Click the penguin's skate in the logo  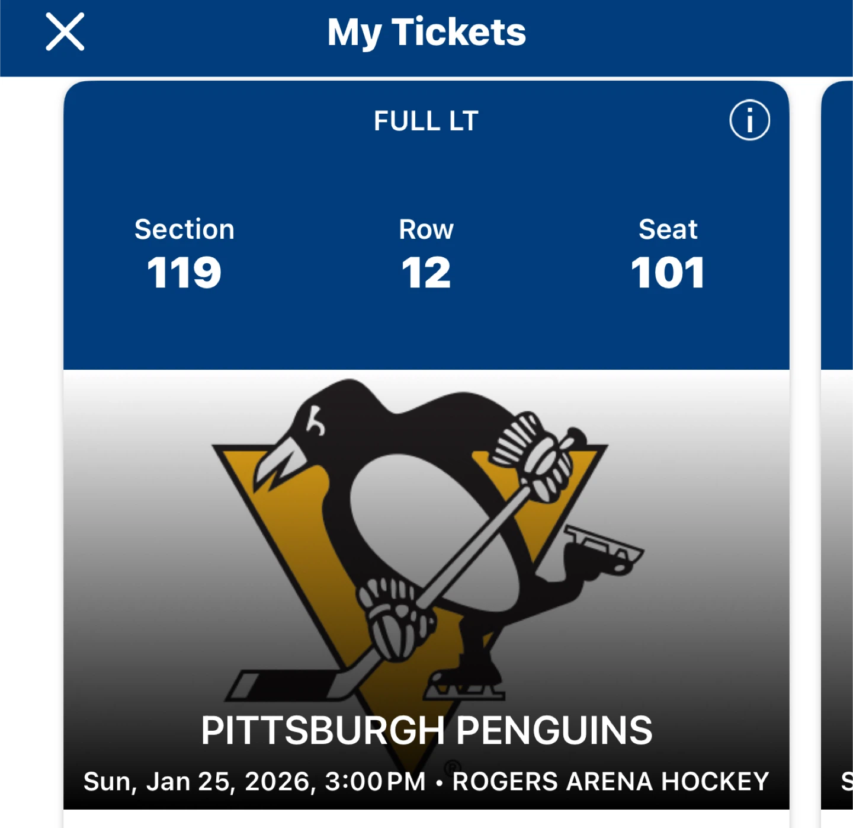pyautogui.click(x=604, y=548)
